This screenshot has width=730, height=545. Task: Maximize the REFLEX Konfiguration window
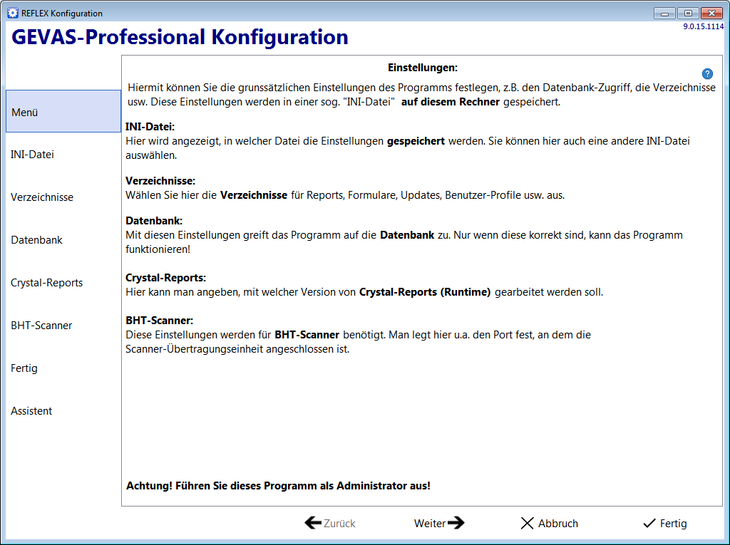click(x=688, y=14)
